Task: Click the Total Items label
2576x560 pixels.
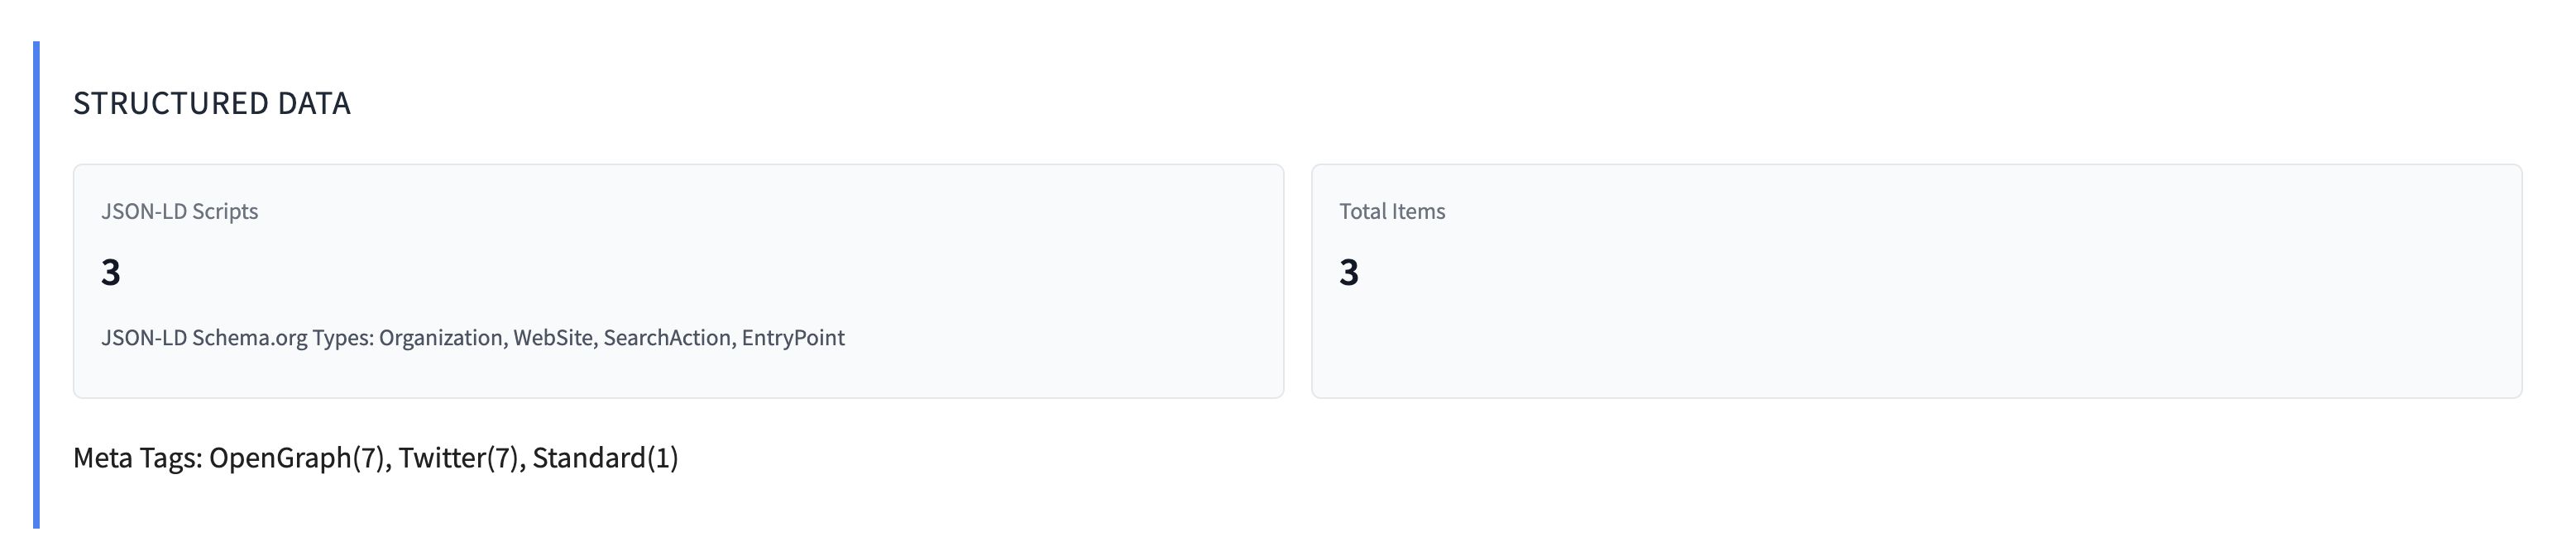Action: pos(1392,211)
